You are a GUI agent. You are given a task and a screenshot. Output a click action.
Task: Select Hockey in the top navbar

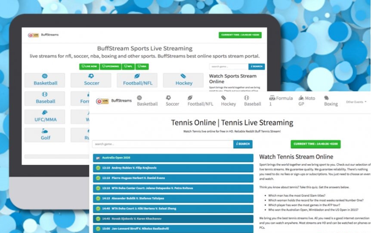229,101
